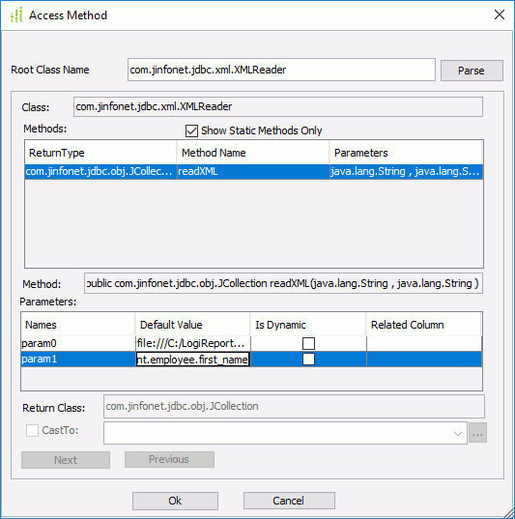Select the readXML method name cell

[253, 171]
